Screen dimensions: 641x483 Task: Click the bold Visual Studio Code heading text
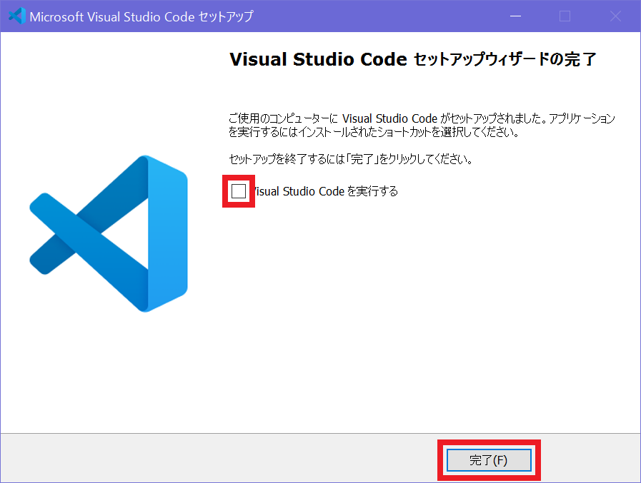318,59
